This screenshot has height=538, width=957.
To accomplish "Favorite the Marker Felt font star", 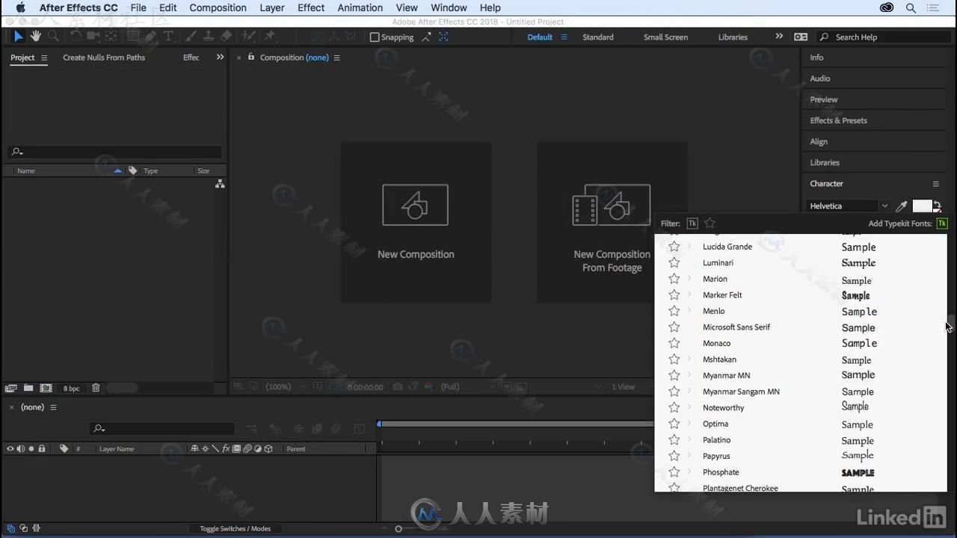I will 674,295.
